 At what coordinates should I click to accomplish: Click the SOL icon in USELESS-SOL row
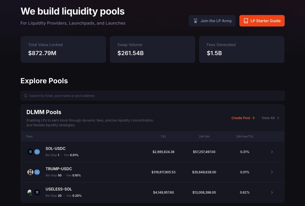[37, 192]
